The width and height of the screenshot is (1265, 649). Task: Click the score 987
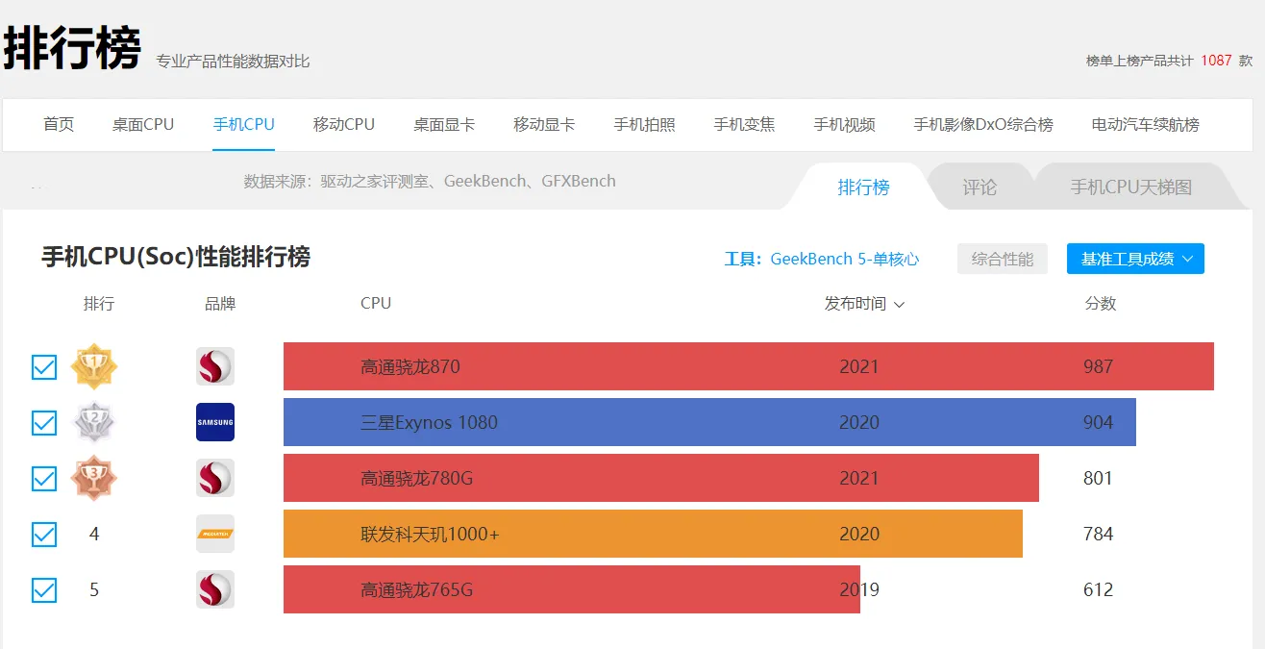click(1098, 366)
